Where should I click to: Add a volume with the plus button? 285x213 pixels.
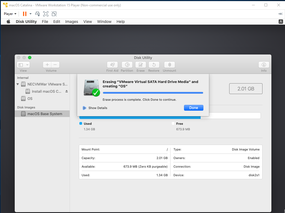(x=47, y=65)
